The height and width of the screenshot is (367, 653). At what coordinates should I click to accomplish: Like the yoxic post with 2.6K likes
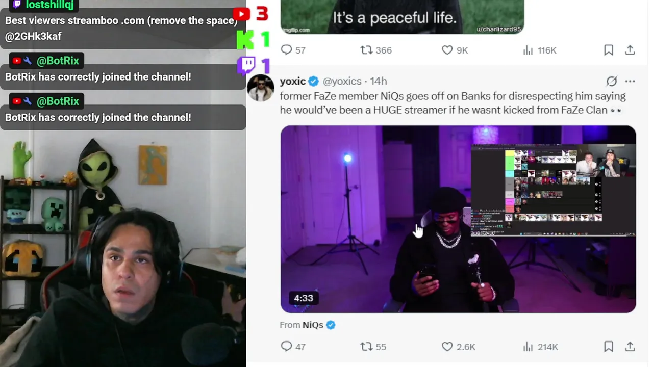pyautogui.click(x=458, y=347)
